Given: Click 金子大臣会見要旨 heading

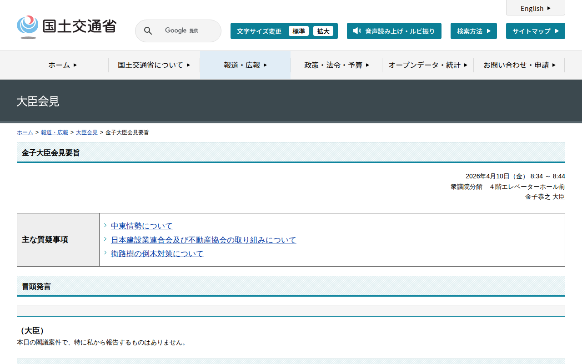Looking at the screenshot, I should (50, 153).
